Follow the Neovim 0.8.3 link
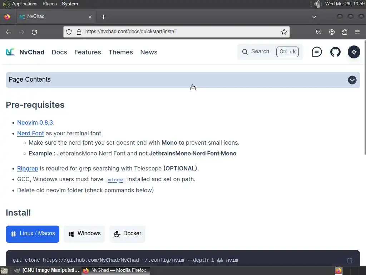The height and width of the screenshot is (275, 366). (x=35, y=122)
